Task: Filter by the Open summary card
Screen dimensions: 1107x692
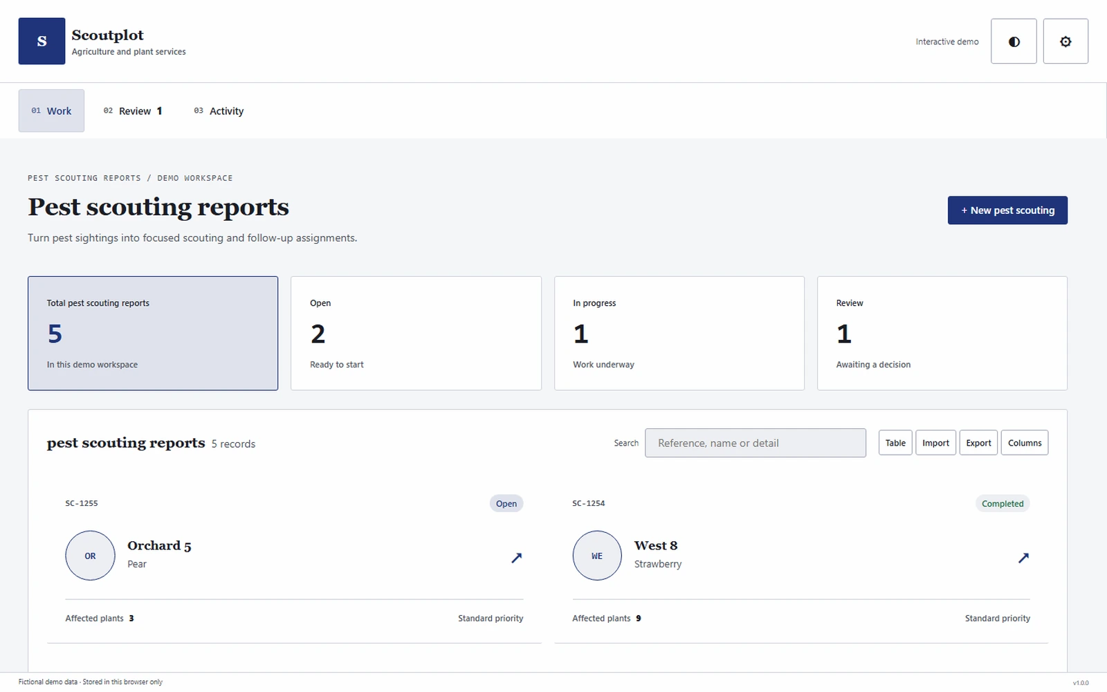Action: 416,334
